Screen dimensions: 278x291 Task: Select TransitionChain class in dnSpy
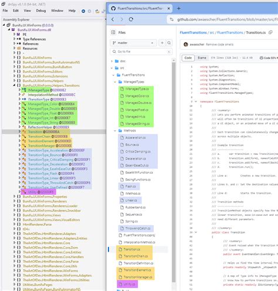click(x=48, y=136)
